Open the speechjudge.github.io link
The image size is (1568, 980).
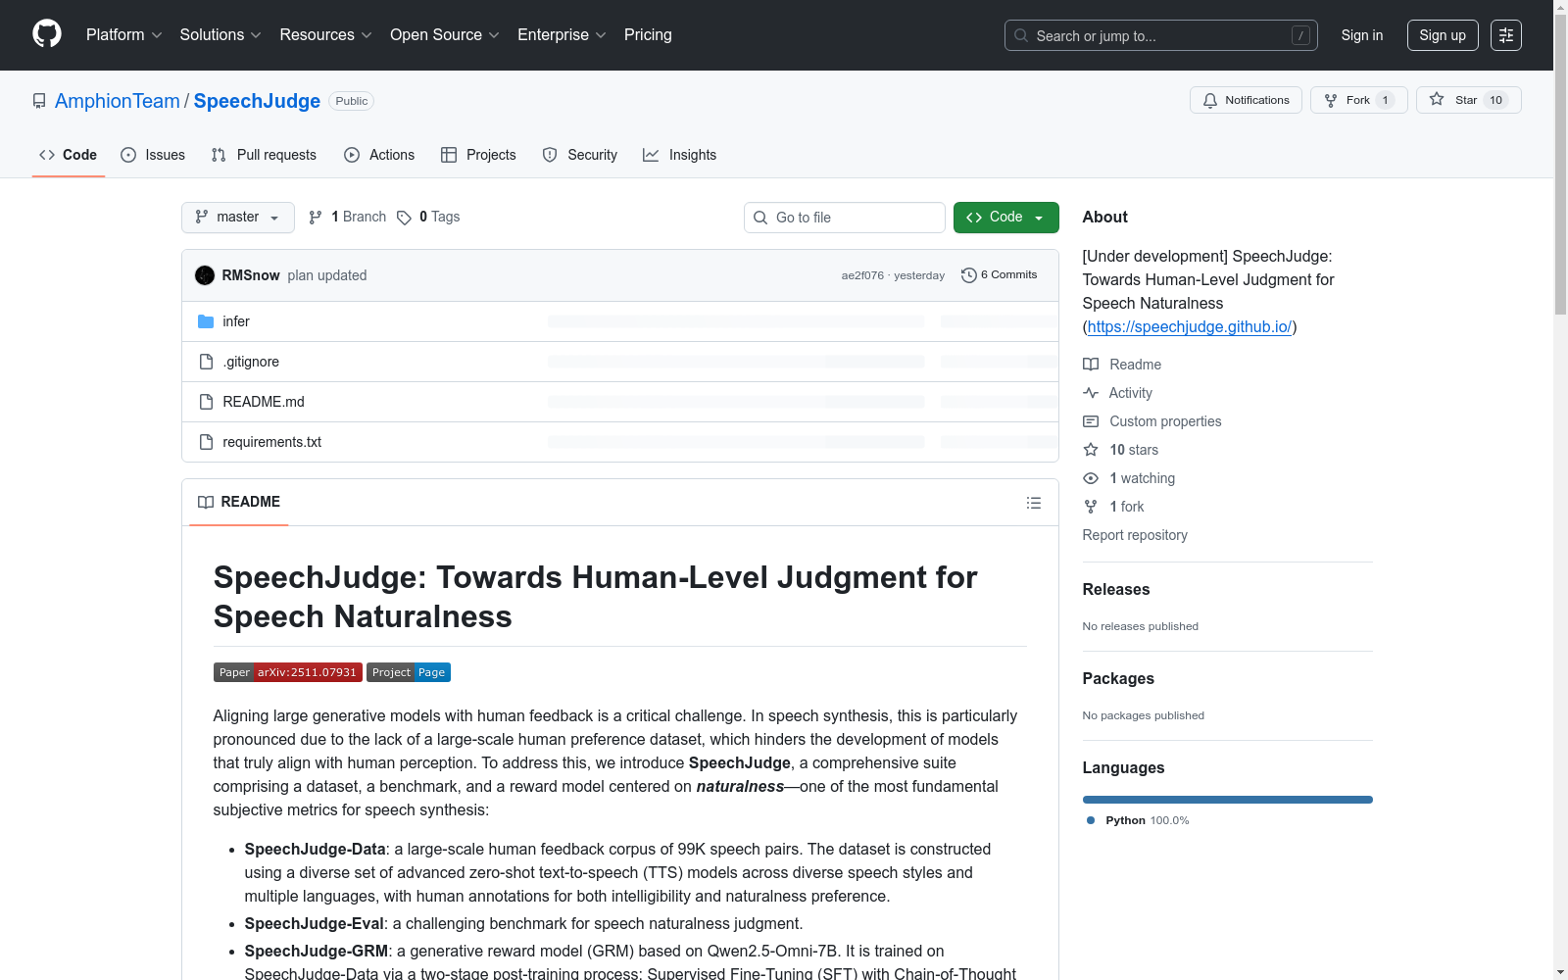[1190, 326]
